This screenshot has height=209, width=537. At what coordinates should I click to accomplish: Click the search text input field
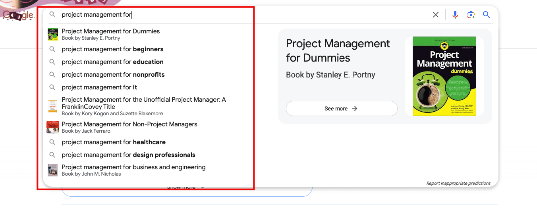(x=238, y=15)
